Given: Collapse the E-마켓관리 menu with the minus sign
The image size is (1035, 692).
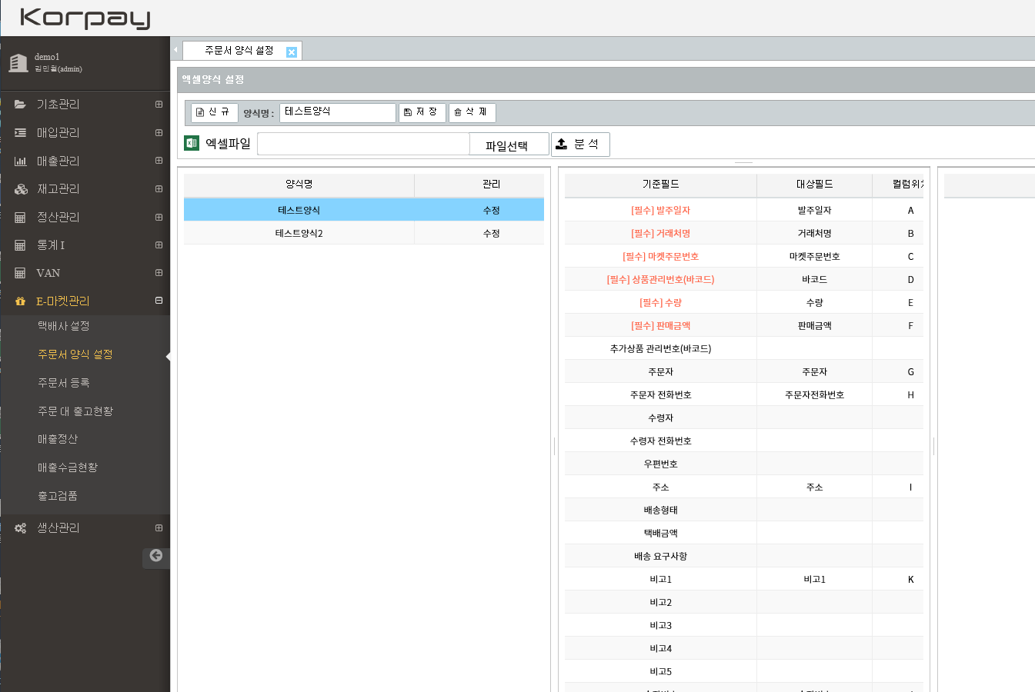Looking at the screenshot, I should point(159,301).
